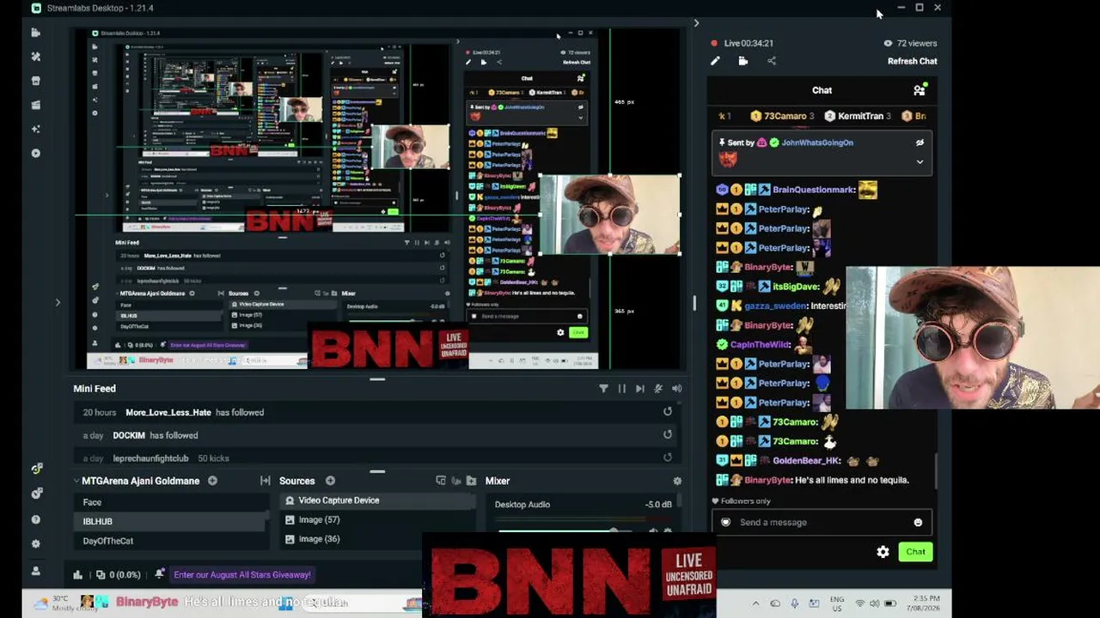
Task: Open the performance stats bar-chart icon
Action: (78, 575)
